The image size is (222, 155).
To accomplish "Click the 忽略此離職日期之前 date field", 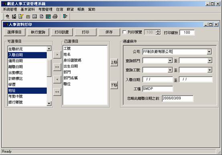I will tap(177, 99).
